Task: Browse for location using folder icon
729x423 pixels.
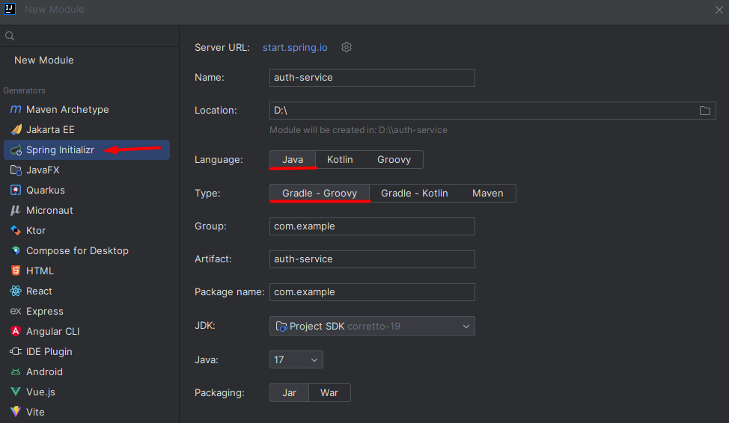Action: [704, 111]
